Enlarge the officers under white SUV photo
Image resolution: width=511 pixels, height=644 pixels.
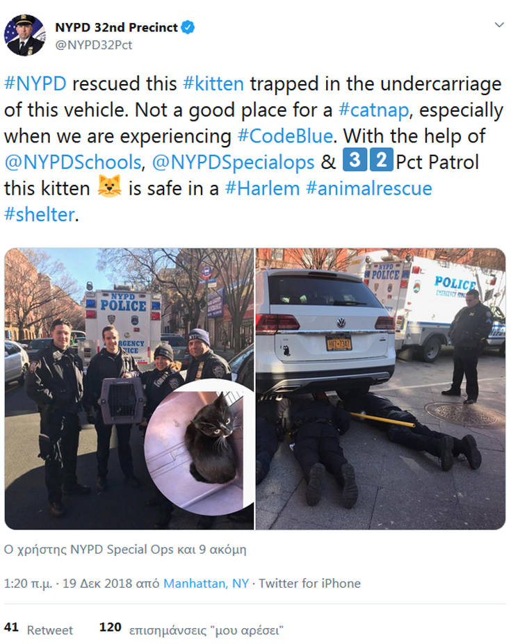point(381,388)
